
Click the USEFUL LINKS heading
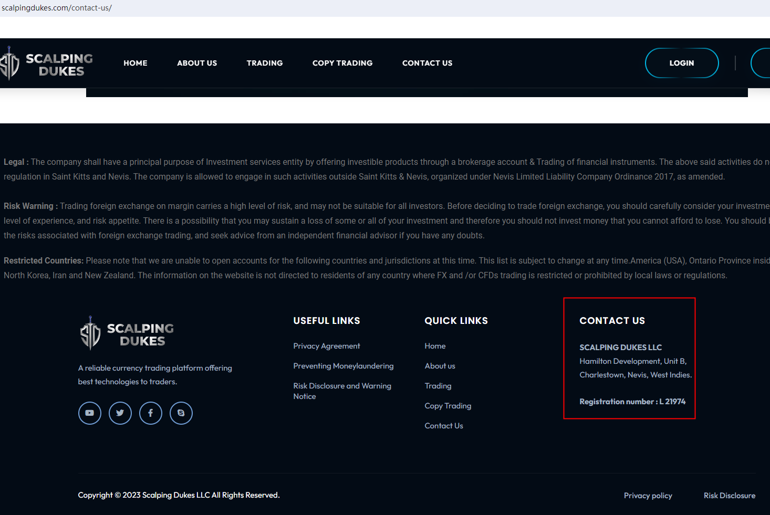tap(327, 321)
